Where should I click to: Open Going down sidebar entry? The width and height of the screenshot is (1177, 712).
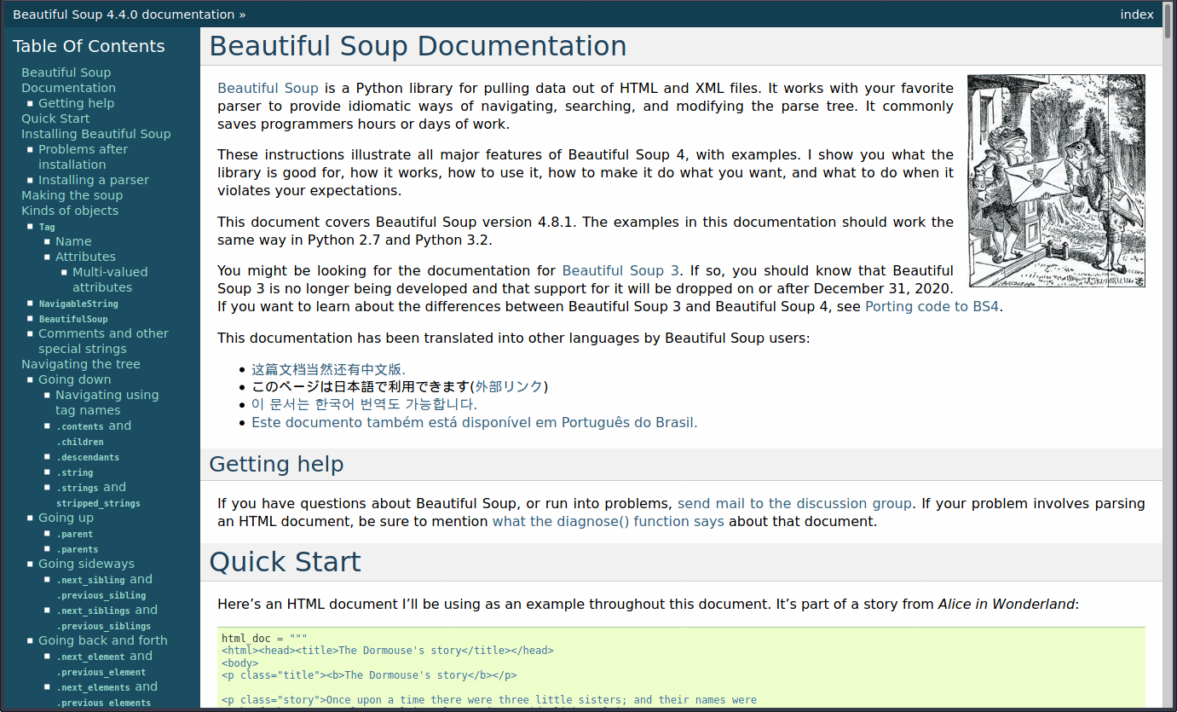point(74,379)
